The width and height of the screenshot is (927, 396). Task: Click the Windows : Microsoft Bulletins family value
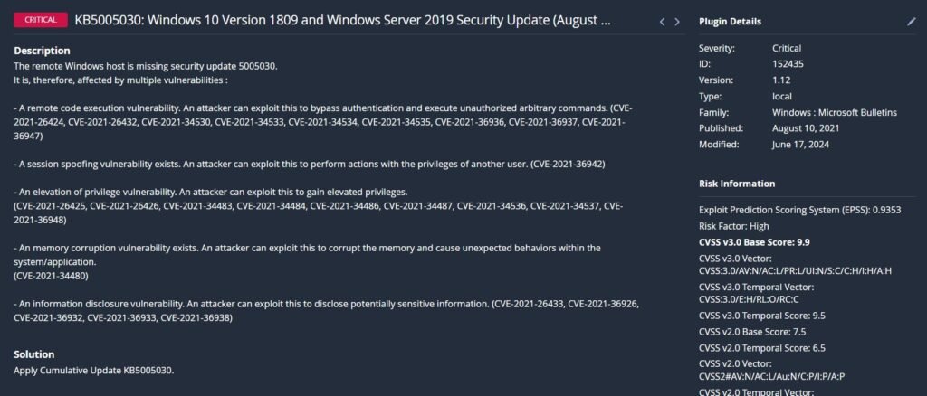coord(834,112)
